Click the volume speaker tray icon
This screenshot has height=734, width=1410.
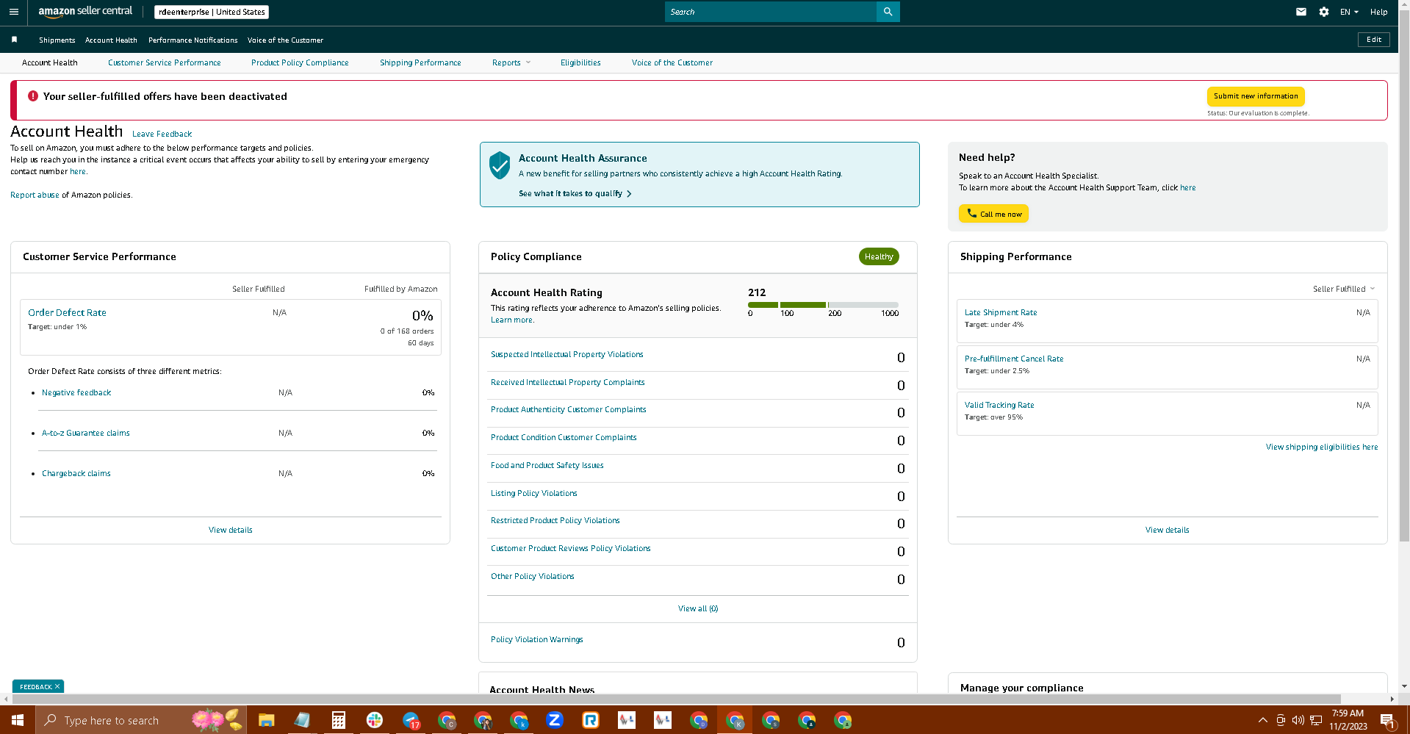pos(1298,720)
